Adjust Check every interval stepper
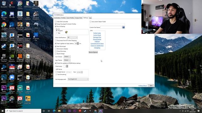202x113 pixels. 67,66
